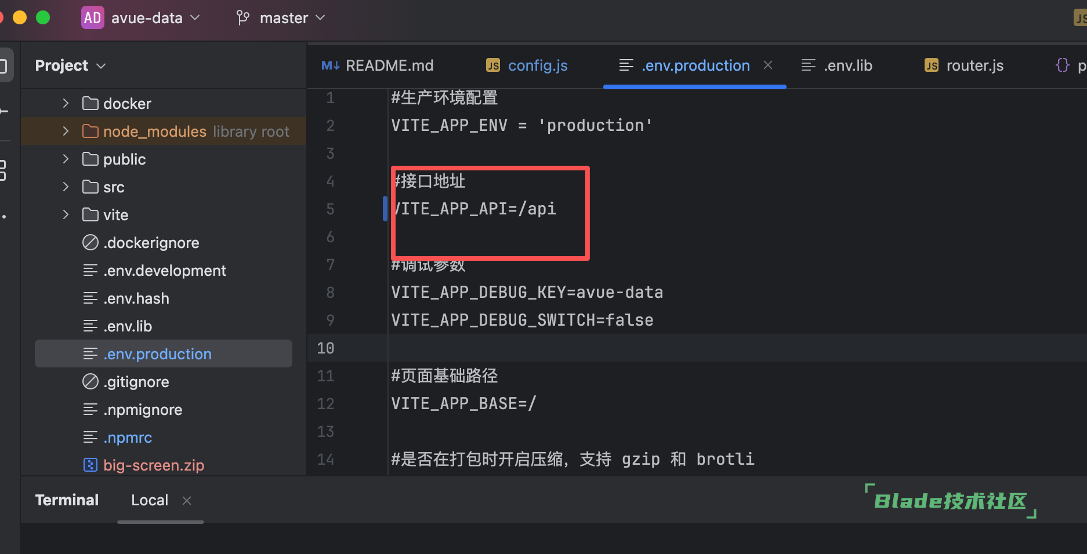
Task: Click the Markdown icon on README.md tab
Action: click(x=330, y=65)
